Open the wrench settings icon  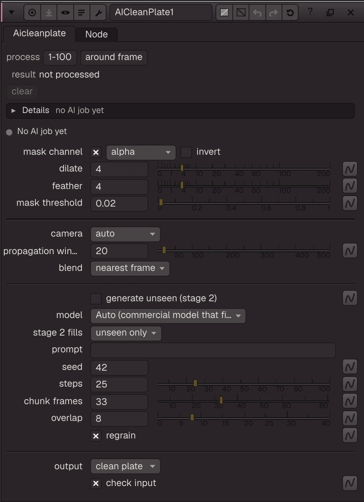click(x=98, y=12)
